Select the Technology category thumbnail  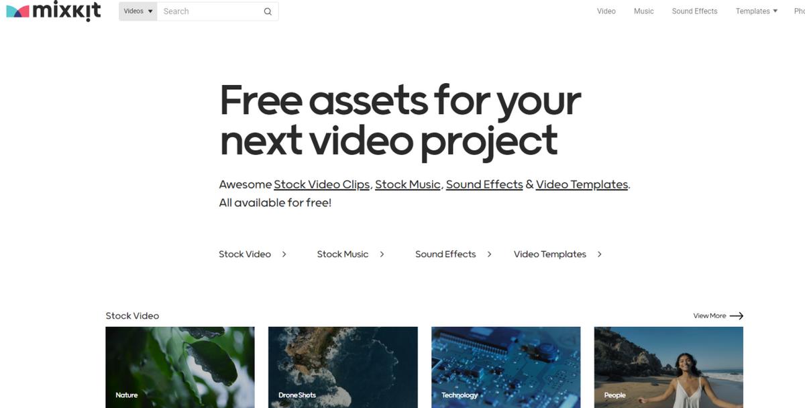pyautogui.click(x=506, y=367)
